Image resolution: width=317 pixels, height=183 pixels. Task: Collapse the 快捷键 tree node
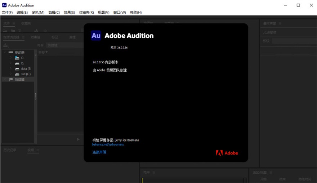click(x=5, y=80)
